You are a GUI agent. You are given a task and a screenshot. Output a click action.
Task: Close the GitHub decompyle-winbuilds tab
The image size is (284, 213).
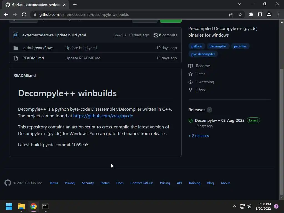point(64,5)
